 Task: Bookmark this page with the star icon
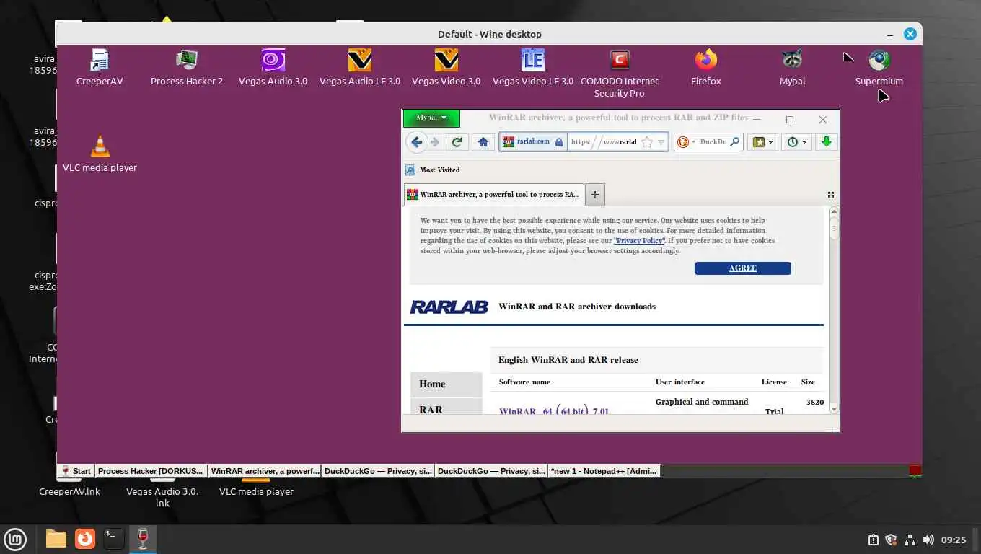pyautogui.click(x=646, y=142)
